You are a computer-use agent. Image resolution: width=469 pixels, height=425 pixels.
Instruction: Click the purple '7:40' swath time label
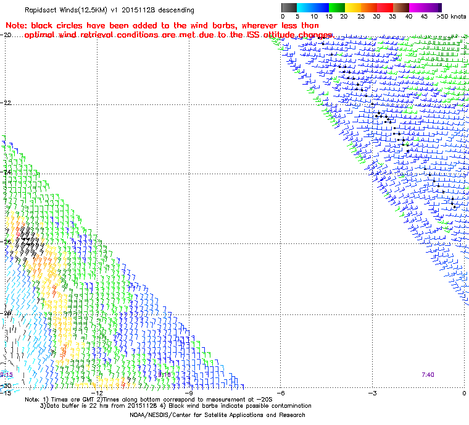pos(428,375)
